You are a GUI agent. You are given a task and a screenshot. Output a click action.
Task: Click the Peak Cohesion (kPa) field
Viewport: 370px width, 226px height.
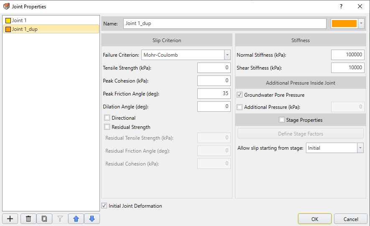[x=214, y=81]
